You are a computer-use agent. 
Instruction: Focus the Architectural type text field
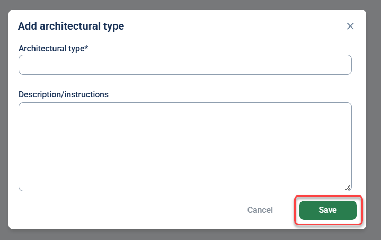pyautogui.click(x=185, y=65)
